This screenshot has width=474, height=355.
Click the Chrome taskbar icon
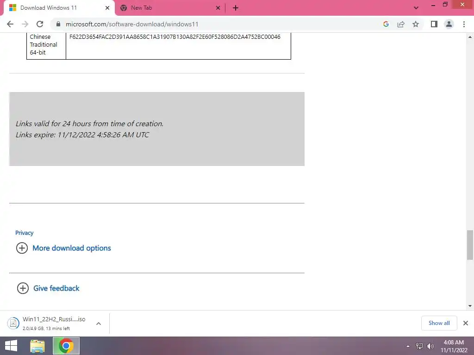click(66, 346)
